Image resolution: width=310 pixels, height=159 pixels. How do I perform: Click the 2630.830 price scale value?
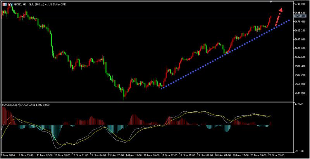(300, 48)
